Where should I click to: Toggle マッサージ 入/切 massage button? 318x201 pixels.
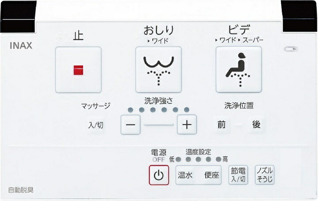[x=96, y=125]
